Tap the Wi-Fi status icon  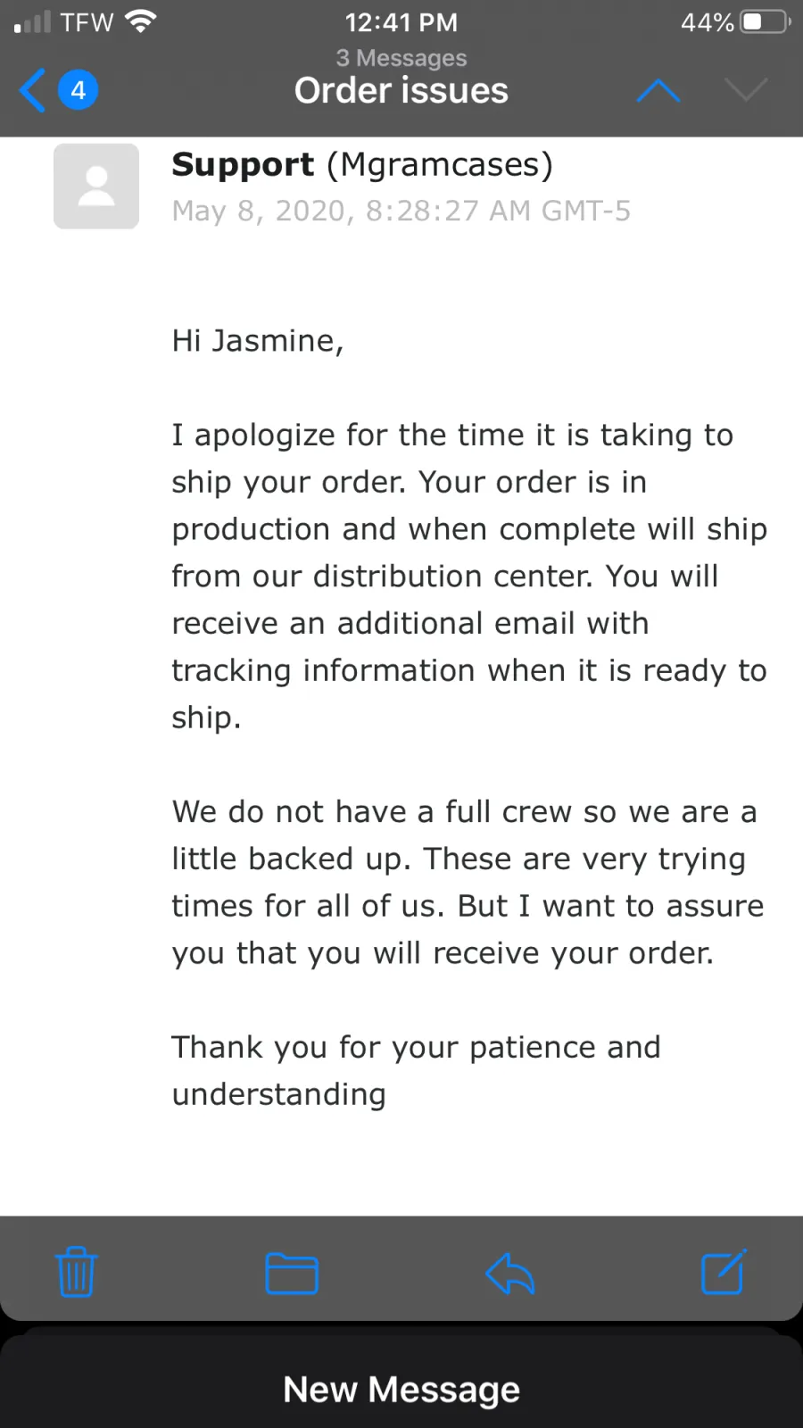tap(141, 21)
